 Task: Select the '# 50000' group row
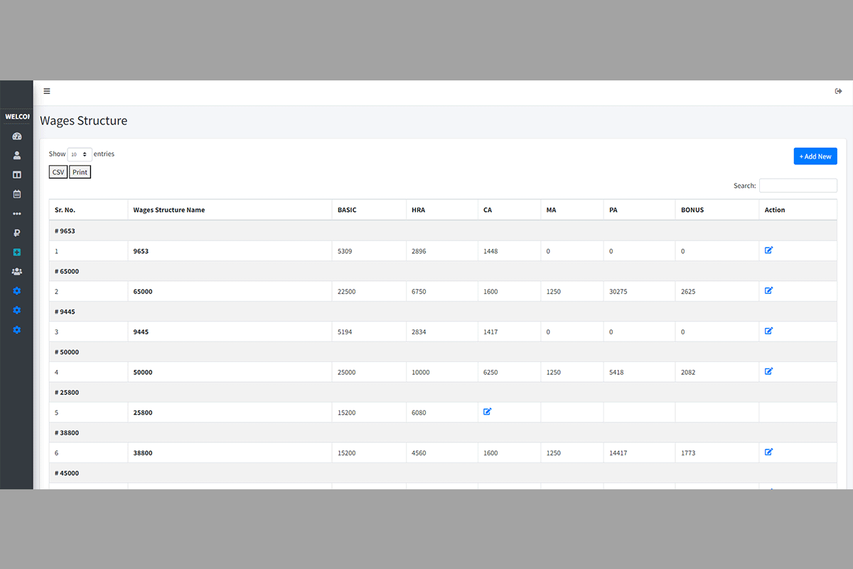click(x=443, y=352)
